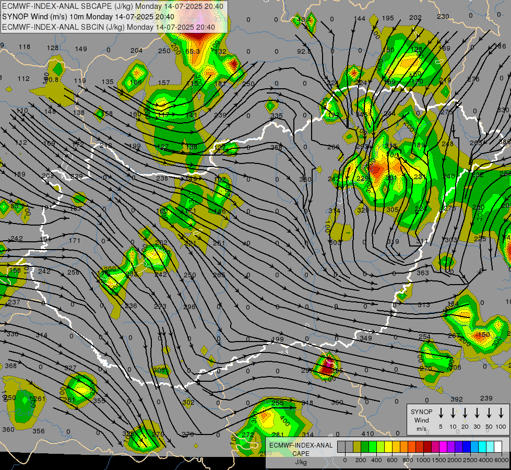Click the 2500 tick label on CAPE scale
511x470 pixels.
point(470,460)
